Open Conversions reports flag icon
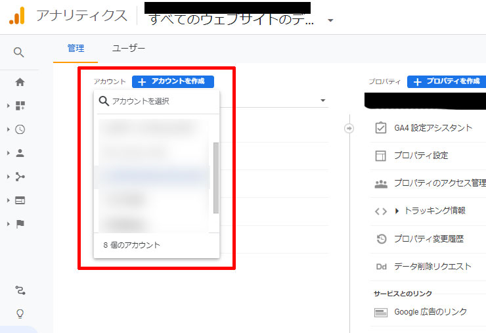The image size is (486, 333). click(20, 223)
